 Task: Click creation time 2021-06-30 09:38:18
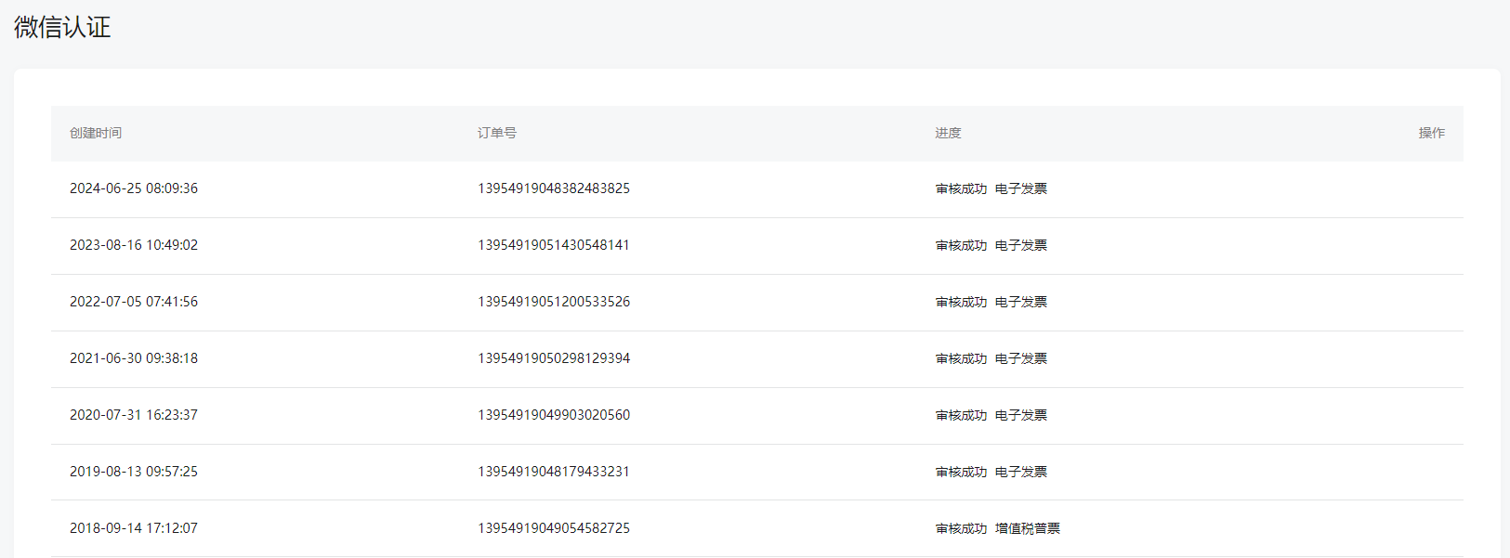(x=134, y=358)
